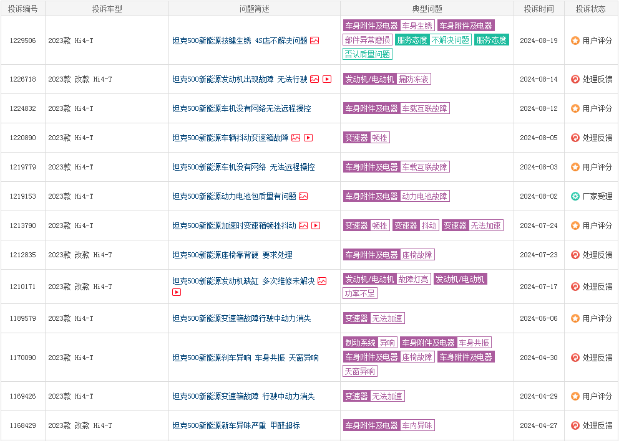
Task: Click the 不解决问题 tag
Action: point(451,40)
